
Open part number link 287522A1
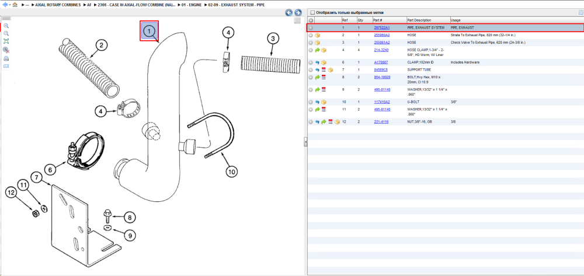(382, 27)
